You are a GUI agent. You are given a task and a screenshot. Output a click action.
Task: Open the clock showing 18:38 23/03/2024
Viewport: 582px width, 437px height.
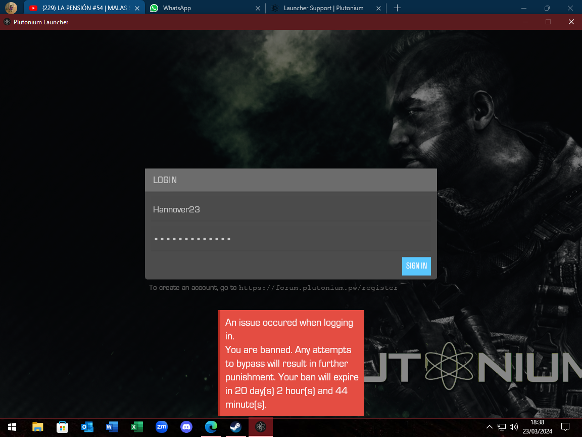[x=537, y=427]
